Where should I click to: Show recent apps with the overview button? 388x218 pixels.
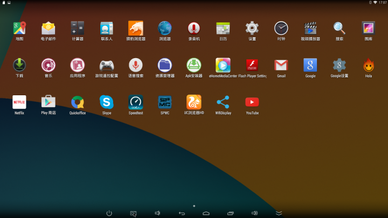[231, 213]
